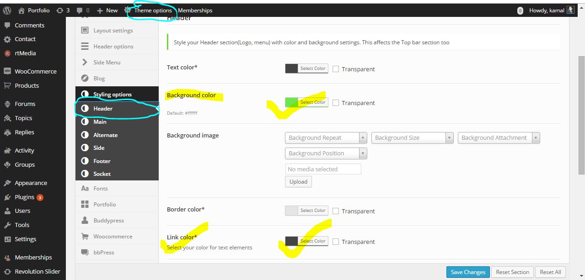The width and height of the screenshot is (585, 280).
Task: Check Transparent for Background color
Action: pyautogui.click(x=336, y=103)
